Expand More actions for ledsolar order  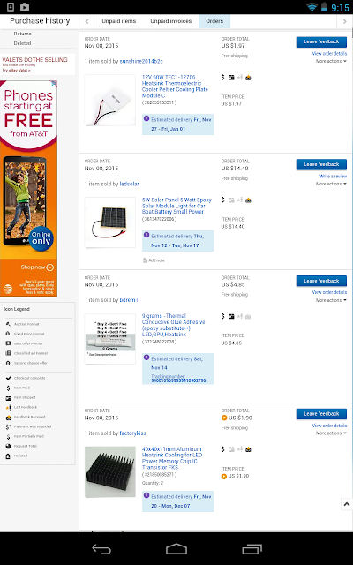click(331, 184)
